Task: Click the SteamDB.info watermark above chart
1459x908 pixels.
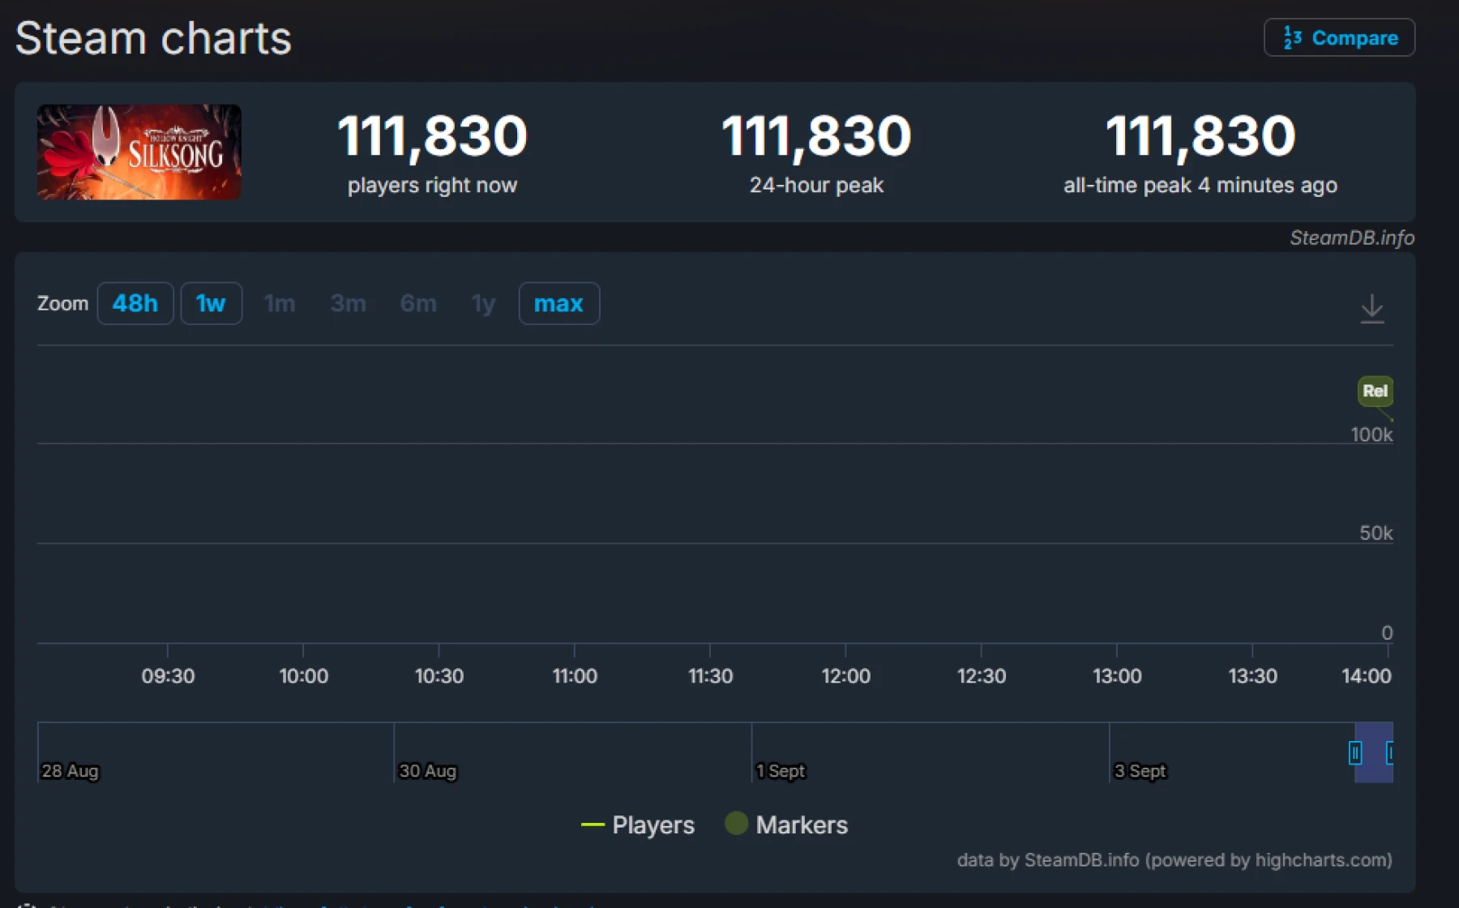Action: pos(1351,238)
